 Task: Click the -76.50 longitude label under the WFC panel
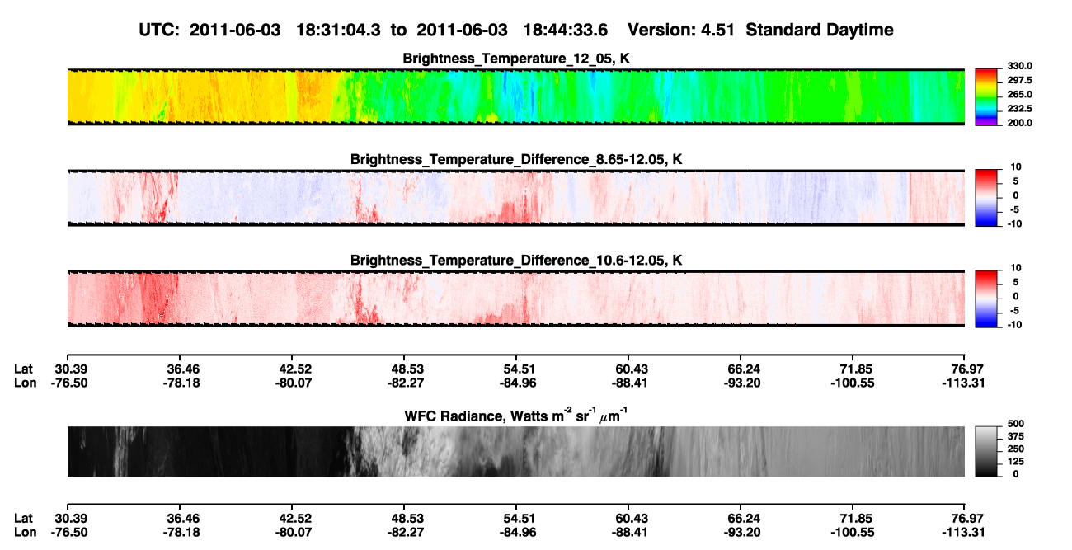click(70, 532)
